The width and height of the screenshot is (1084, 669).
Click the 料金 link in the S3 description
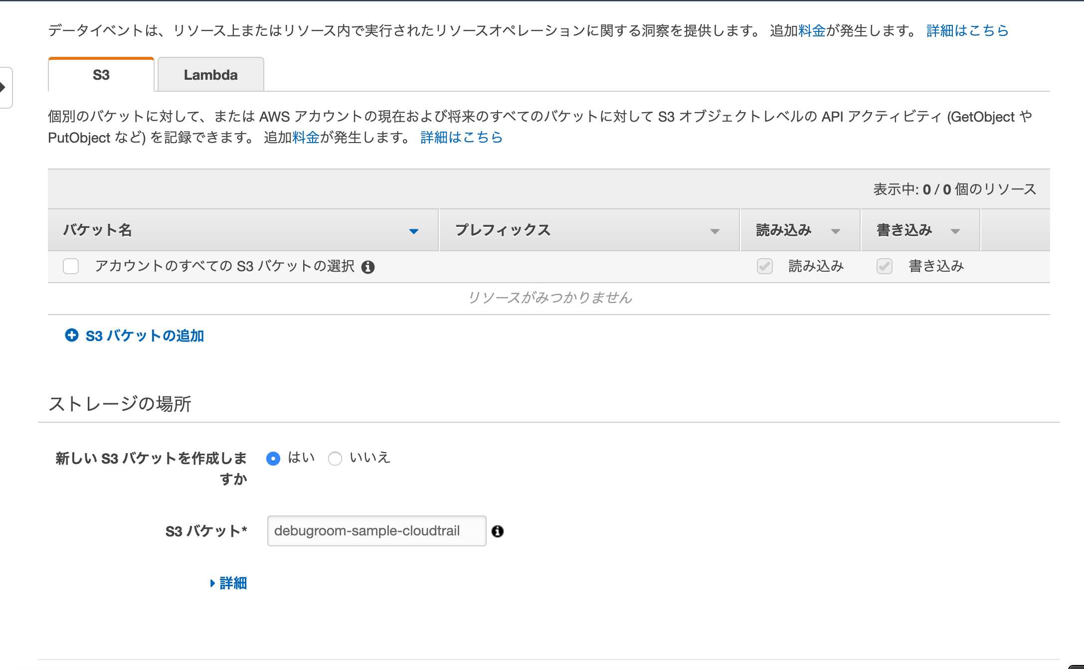(x=306, y=138)
